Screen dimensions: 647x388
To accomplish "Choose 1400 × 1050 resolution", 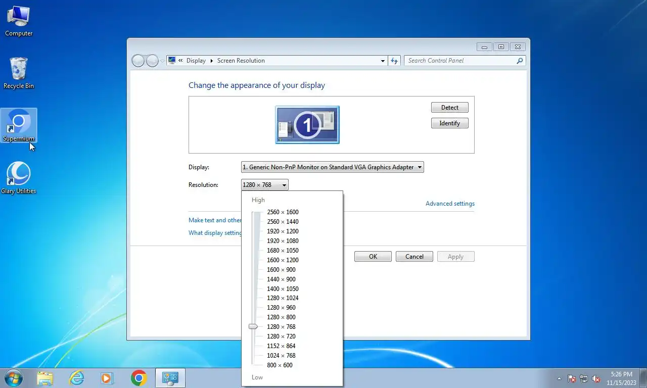I will 283,289.
